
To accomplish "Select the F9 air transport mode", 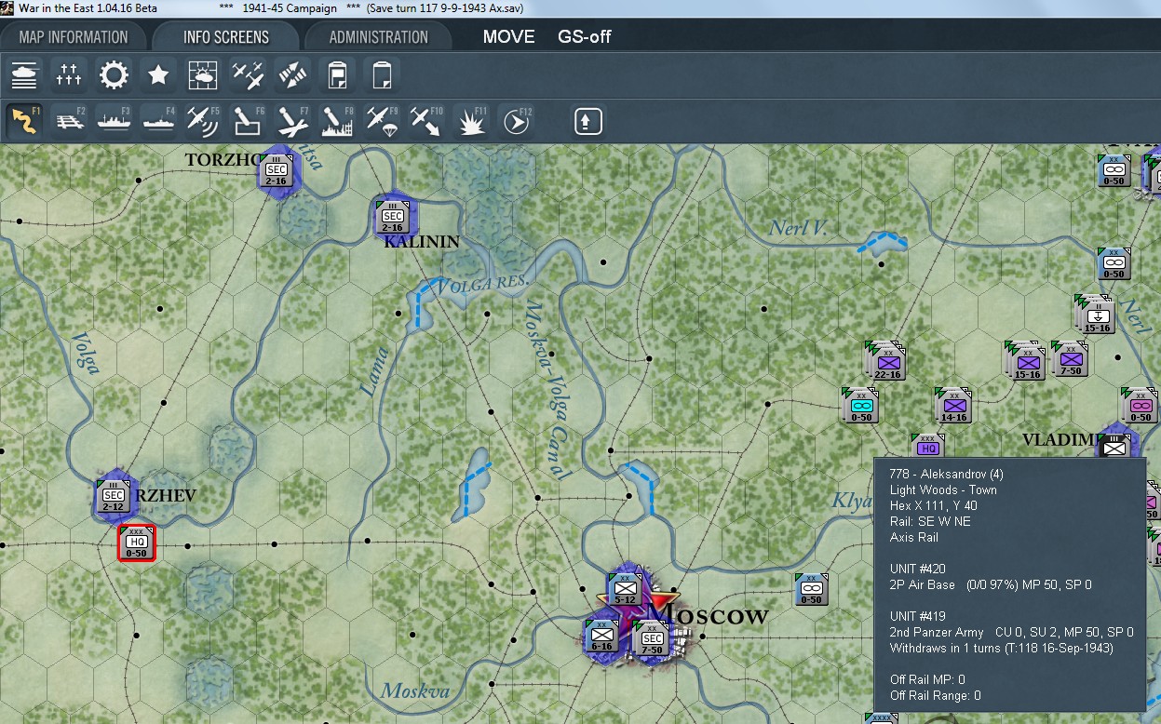I will coord(383,121).
